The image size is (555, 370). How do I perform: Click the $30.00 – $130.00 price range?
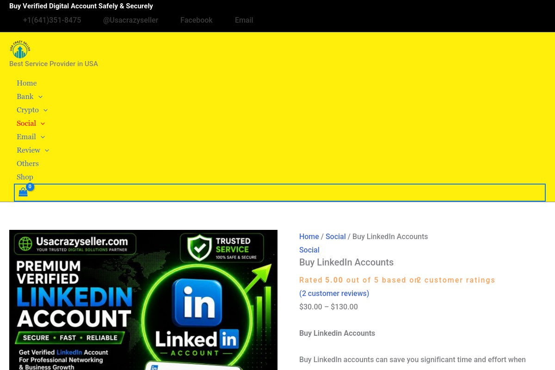click(328, 307)
